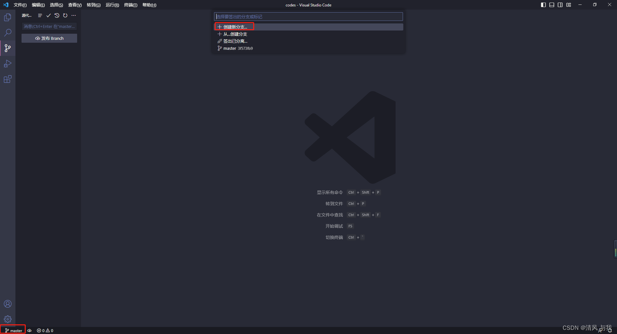Click 切换终端 shortcut hint
Image resolution: width=617 pixels, height=334 pixels.
[x=334, y=237]
